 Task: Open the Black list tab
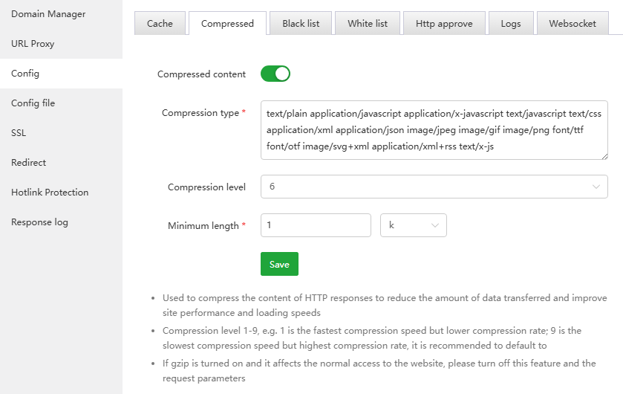click(301, 24)
